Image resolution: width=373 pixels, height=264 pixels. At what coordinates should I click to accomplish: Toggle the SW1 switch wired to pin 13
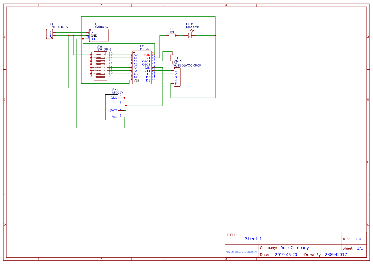[x=100, y=64]
